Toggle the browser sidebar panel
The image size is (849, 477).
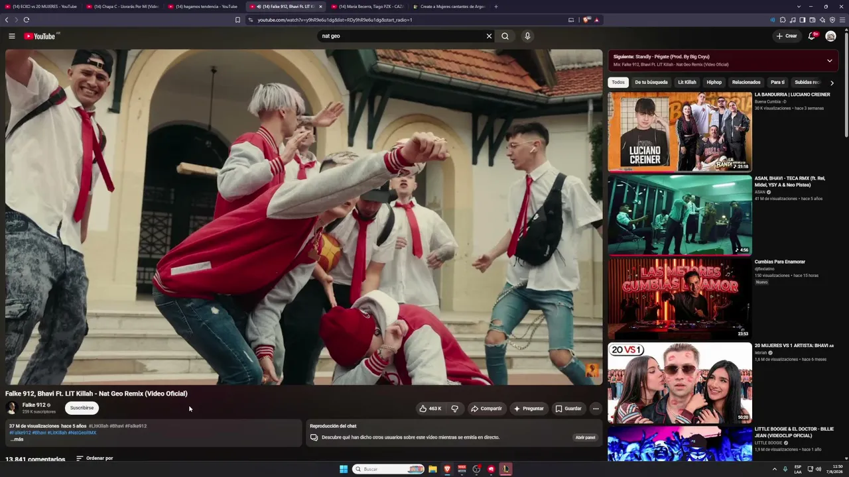point(803,20)
